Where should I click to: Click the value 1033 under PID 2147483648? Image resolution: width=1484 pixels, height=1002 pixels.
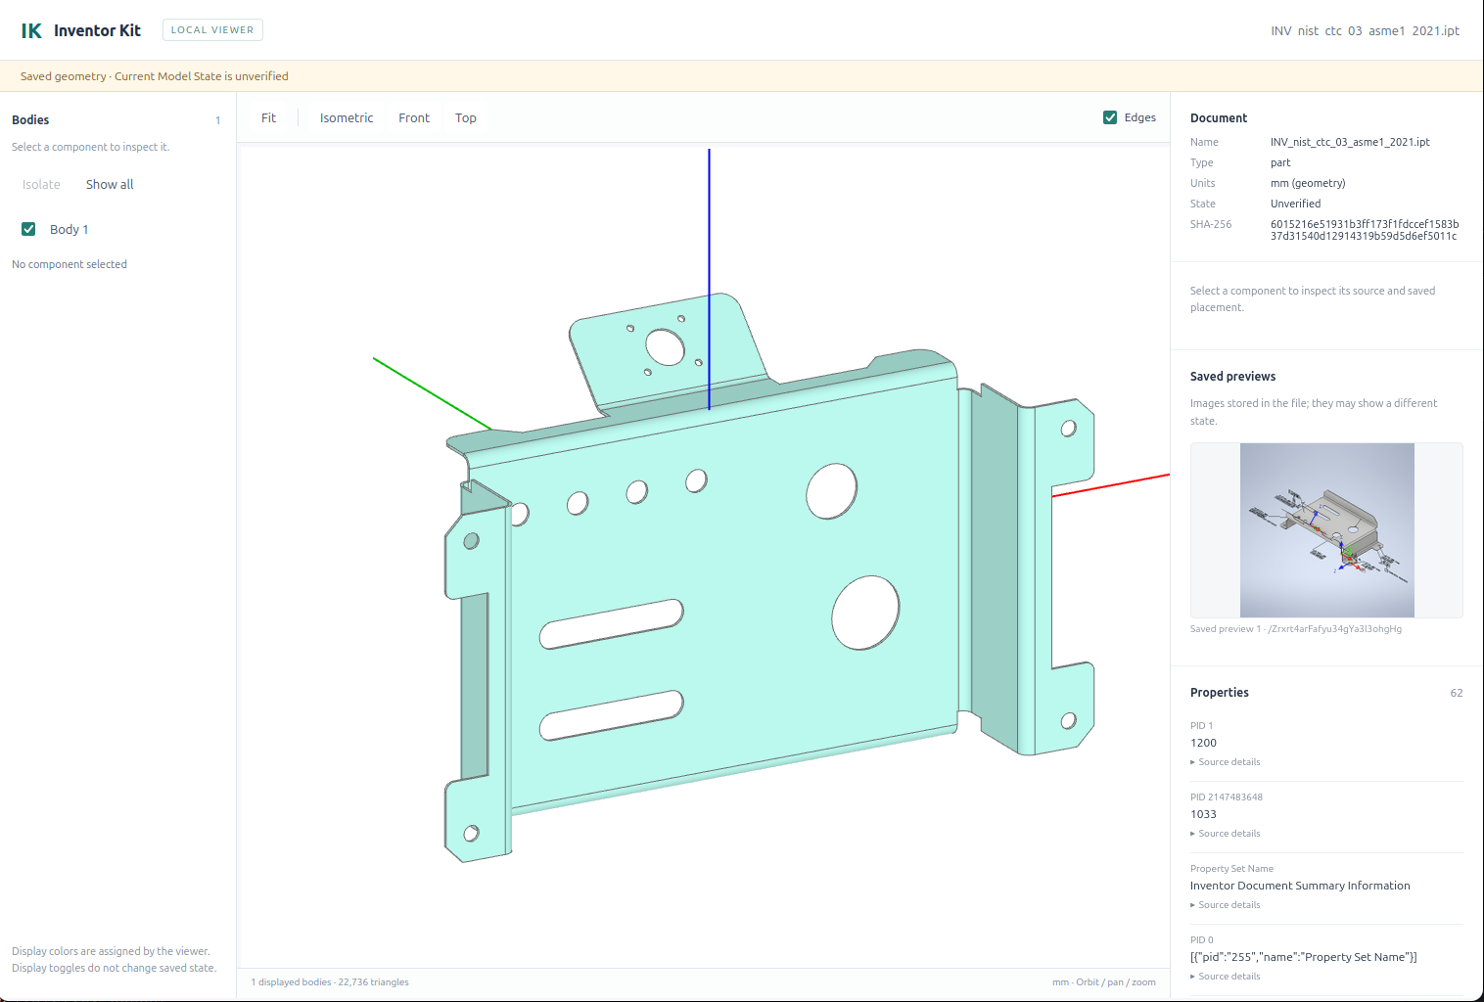click(x=1203, y=814)
